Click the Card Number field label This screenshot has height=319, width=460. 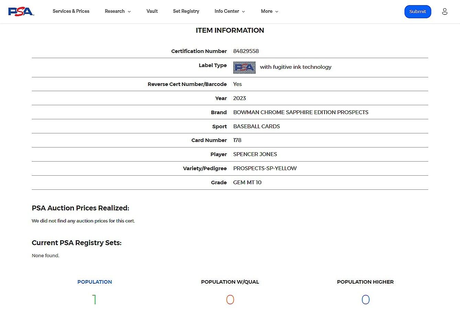click(x=209, y=140)
